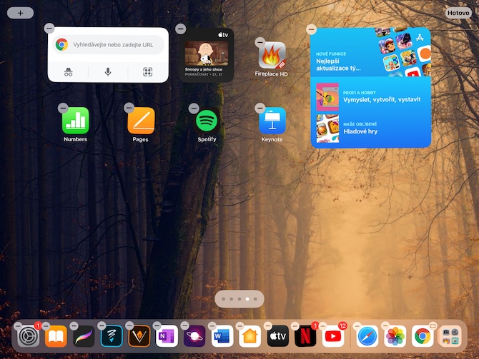Open the Snoopy a jeho show thumbnail

click(x=207, y=54)
